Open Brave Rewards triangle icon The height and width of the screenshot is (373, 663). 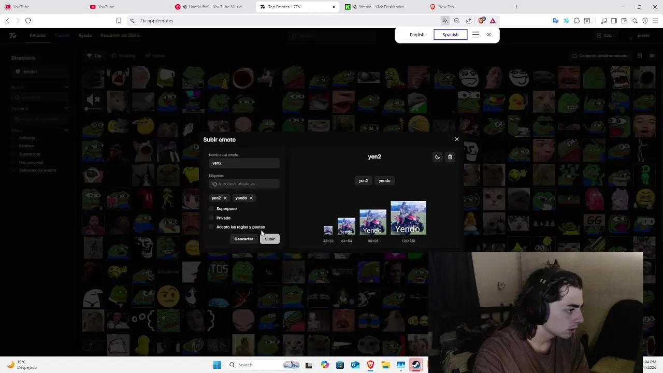coord(493,21)
